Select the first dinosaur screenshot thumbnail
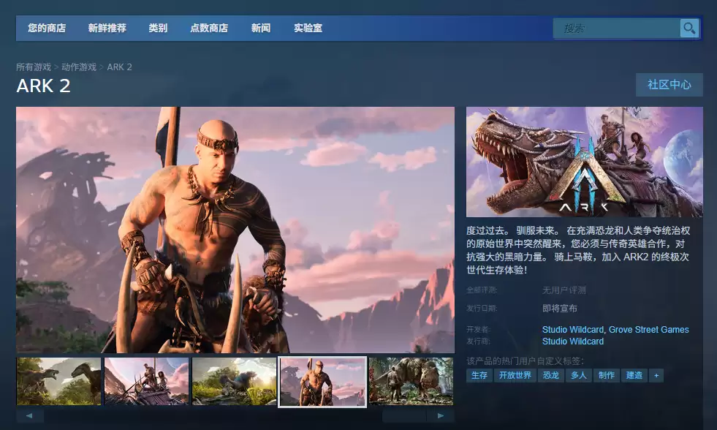Image resolution: width=717 pixels, height=430 pixels. click(x=58, y=381)
